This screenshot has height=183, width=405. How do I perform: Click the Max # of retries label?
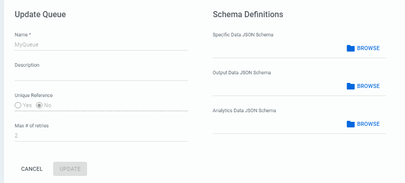point(31,126)
